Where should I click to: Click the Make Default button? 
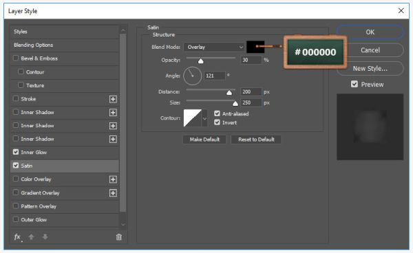[x=204, y=140]
